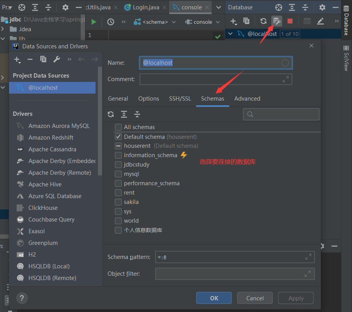Viewport: 352px width, 312px height.
Task: Click OK button
Action: tap(214, 298)
